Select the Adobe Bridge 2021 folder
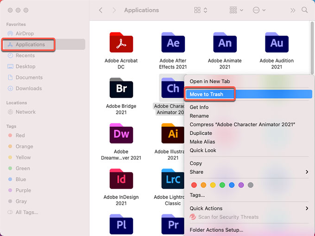315x236 pixels. tap(121, 88)
